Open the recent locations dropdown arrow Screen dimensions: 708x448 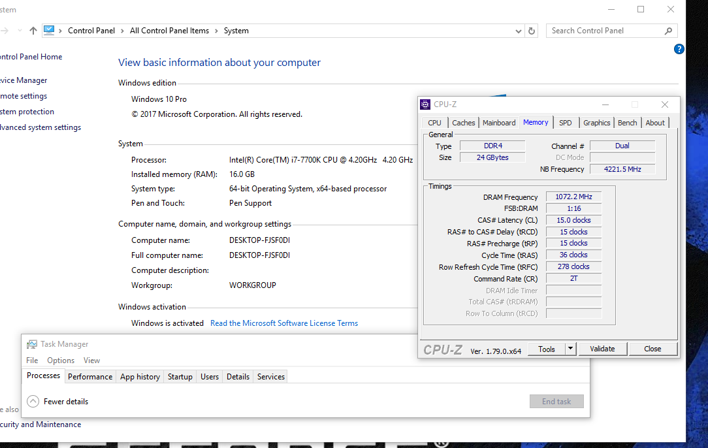[20, 31]
